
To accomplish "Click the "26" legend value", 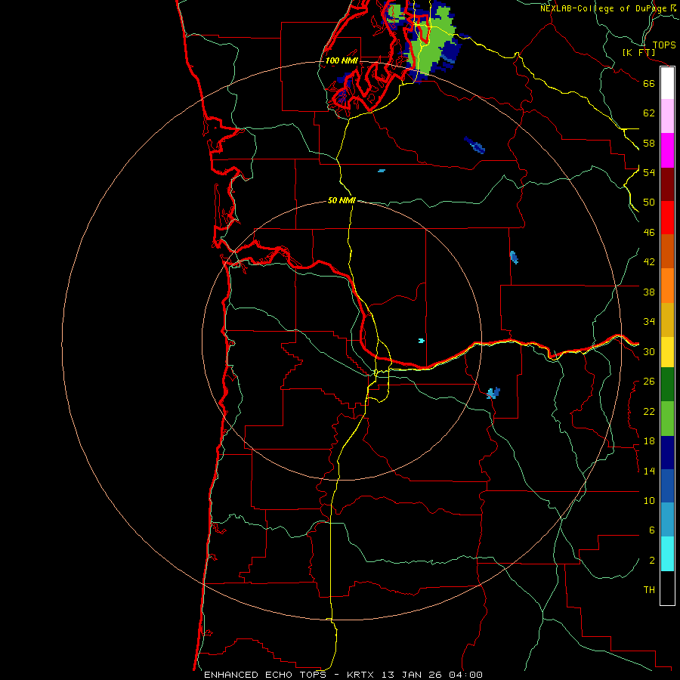I will (x=649, y=382).
